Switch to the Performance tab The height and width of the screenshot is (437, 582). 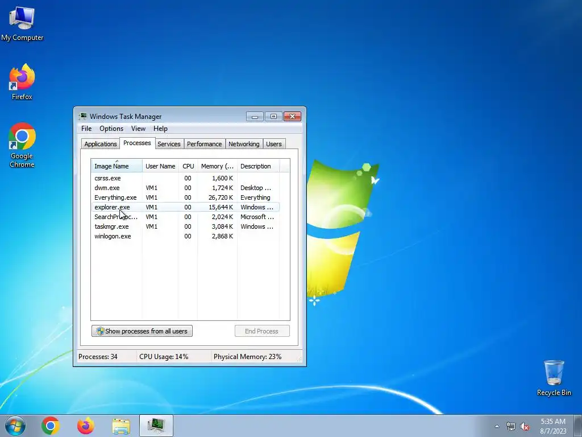tap(204, 144)
